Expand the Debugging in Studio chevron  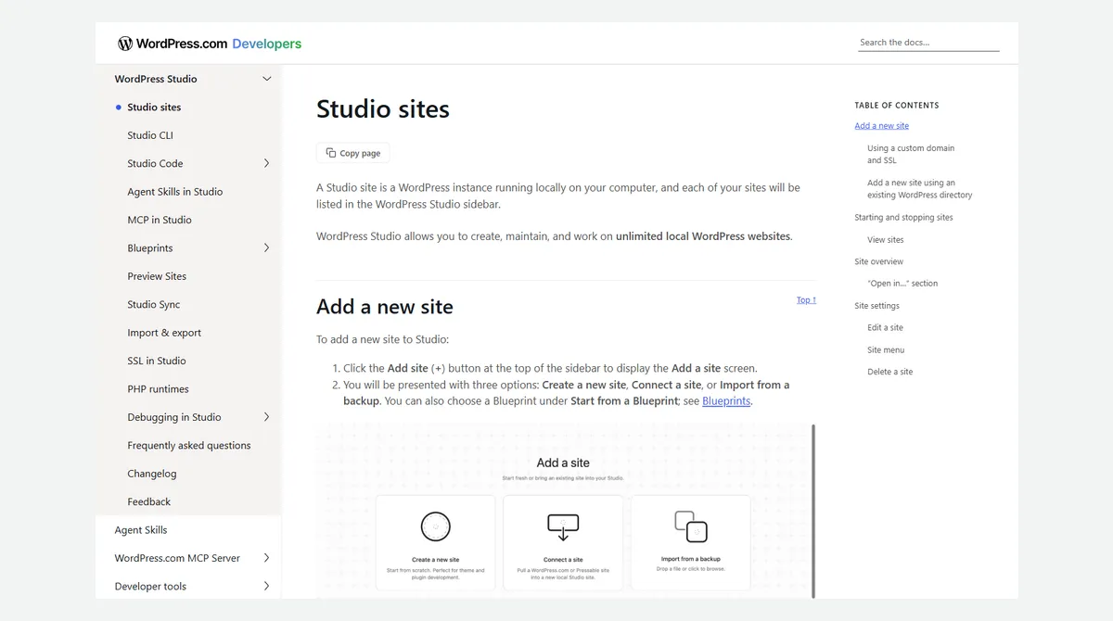[267, 417]
